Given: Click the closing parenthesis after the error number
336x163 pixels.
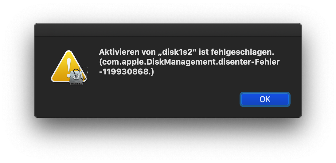Looking at the screenshot, I should [x=152, y=72].
